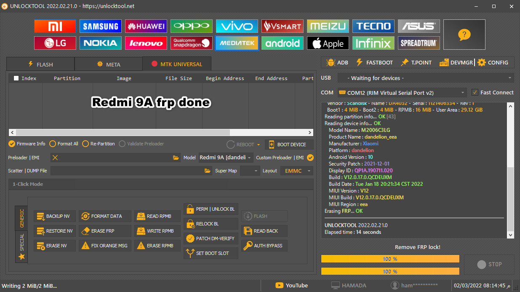Select the Re-Partition radio option
Viewport: 520px width, 292px height.
(x=99, y=144)
